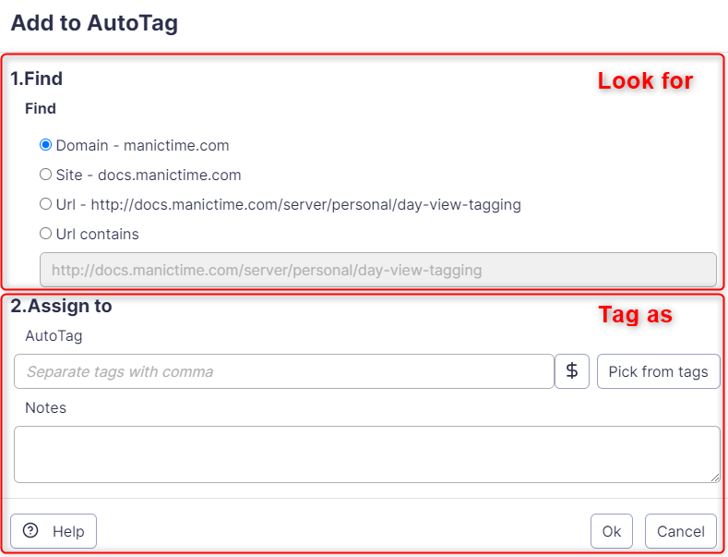Select the Site - docs.manictime.com radio option

click(x=45, y=175)
